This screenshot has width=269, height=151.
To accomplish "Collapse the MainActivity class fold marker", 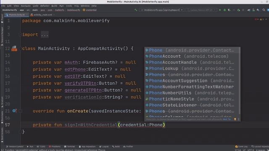I will [x=21, y=49].
